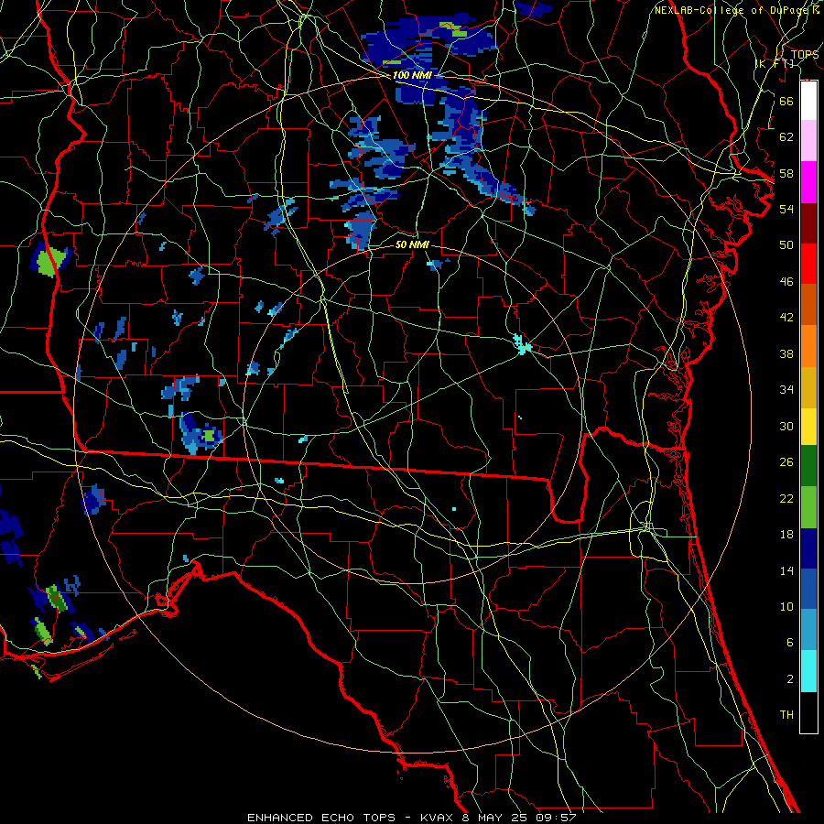Click the 'KVAX' radar site identifier
Viewport: 824px width, 824px height.
(439, 818)
